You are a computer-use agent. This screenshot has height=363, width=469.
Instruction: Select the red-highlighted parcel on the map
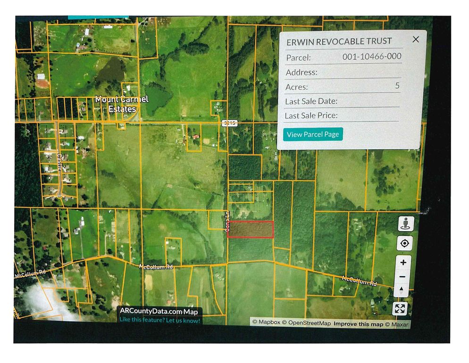pos(250,229)
